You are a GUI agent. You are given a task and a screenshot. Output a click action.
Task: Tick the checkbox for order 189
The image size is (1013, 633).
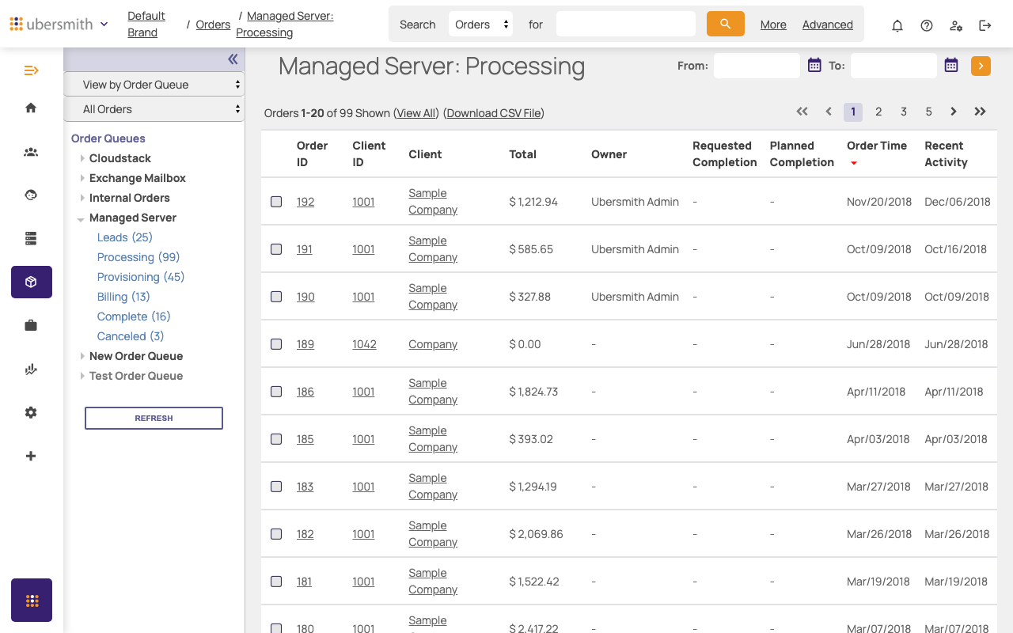276,344
